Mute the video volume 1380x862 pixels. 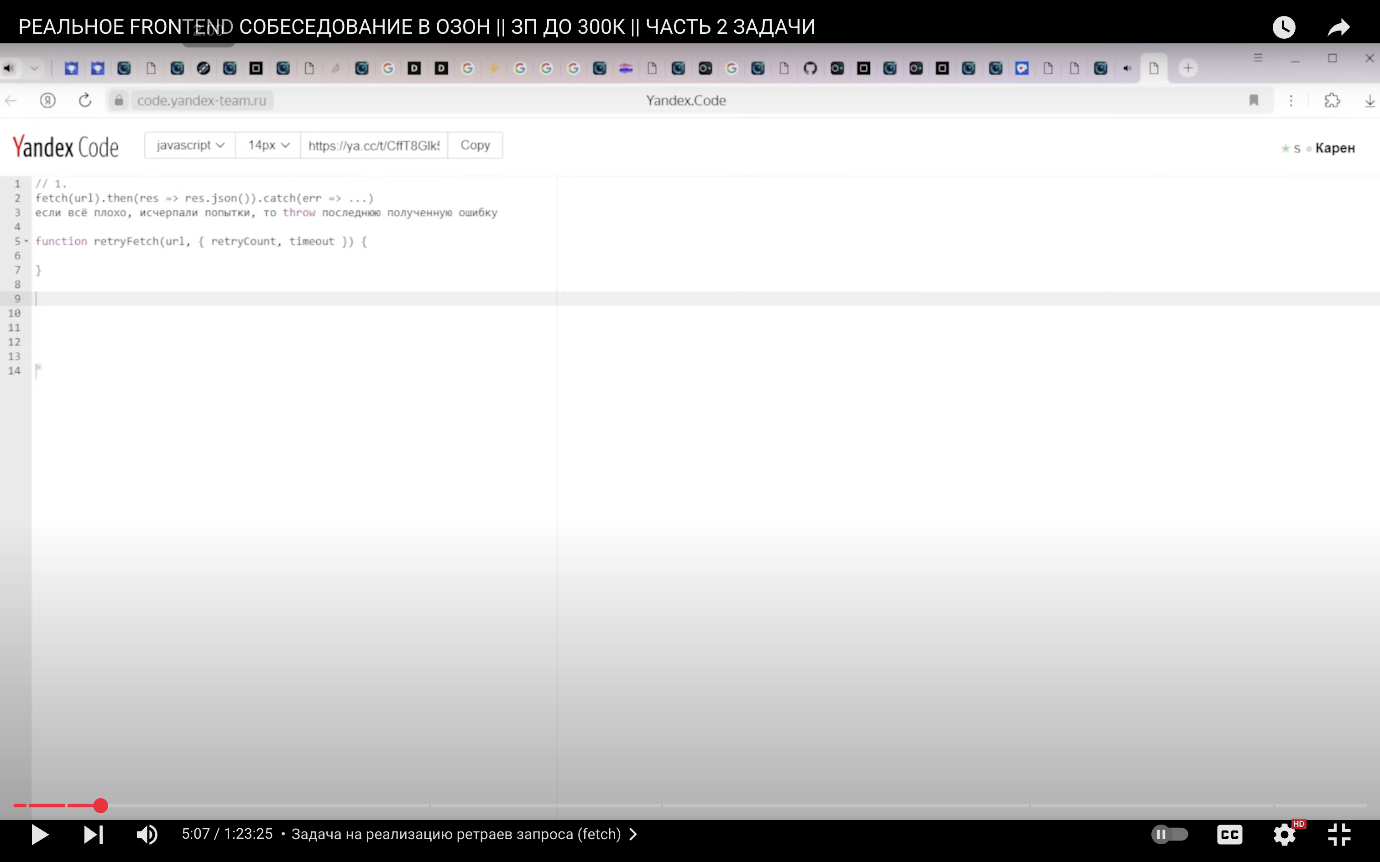click(146, 835)
